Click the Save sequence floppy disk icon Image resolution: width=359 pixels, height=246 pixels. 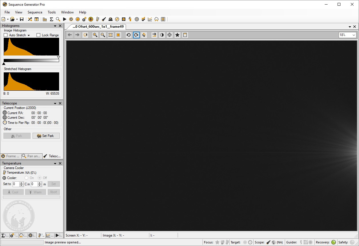pyautogui.click(x=22, y=19)
